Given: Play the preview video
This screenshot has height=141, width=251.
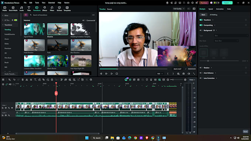Looking at the screenshot, I should pos(111,74).
